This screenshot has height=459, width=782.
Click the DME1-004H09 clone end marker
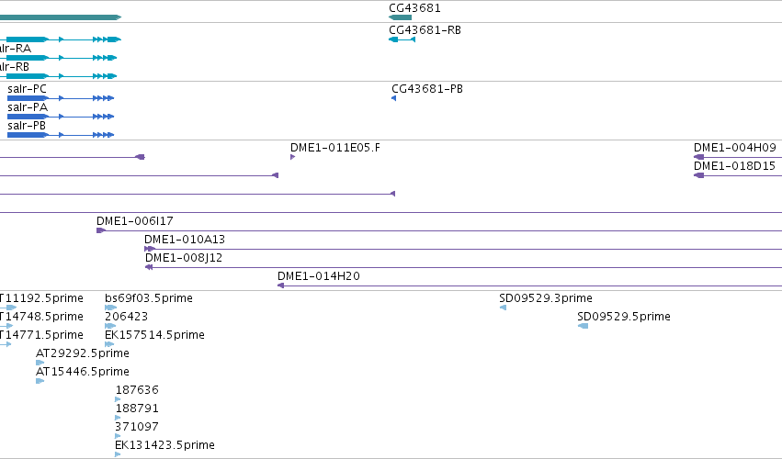698,157
